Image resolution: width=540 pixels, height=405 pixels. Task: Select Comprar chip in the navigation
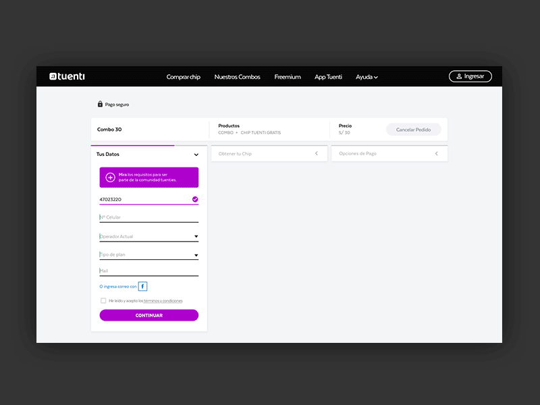pyautogui.click(x=184, y=77)
